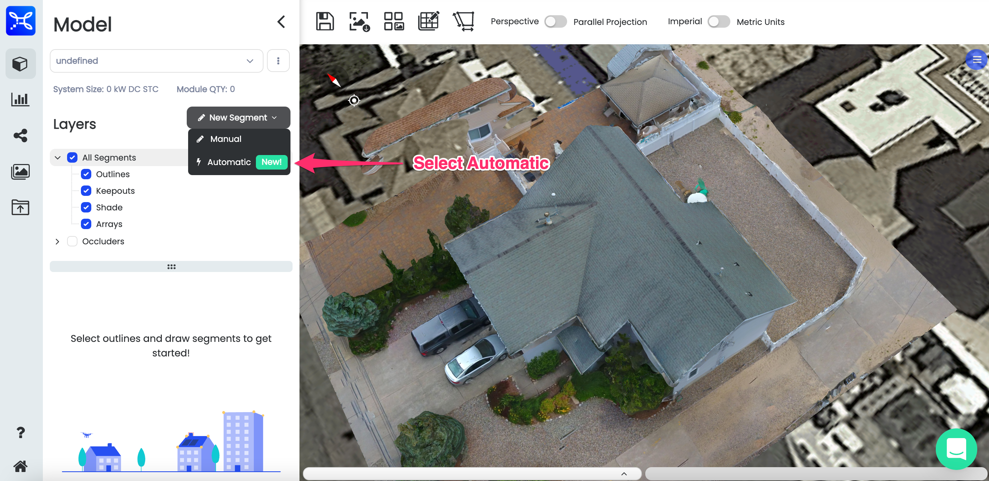Uncheck the All Segments checkbox

click(x=72, y=157)
